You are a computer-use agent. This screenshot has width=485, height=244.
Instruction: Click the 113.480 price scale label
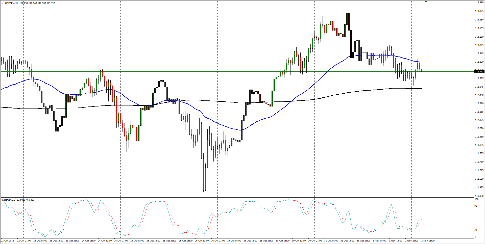[479, 3]
